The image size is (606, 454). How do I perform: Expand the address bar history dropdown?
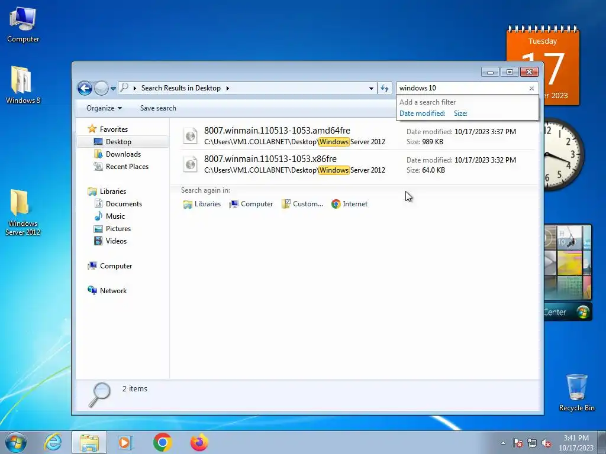[x=371, y=89]
